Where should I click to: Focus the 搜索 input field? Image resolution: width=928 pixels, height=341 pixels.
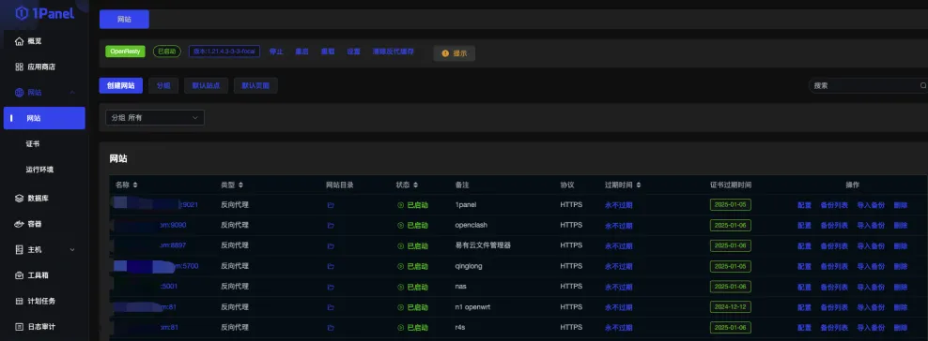pos(864,85)
